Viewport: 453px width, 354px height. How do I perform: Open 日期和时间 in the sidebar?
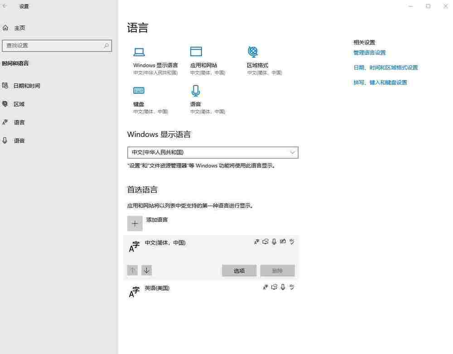click(x=26, y=86)
